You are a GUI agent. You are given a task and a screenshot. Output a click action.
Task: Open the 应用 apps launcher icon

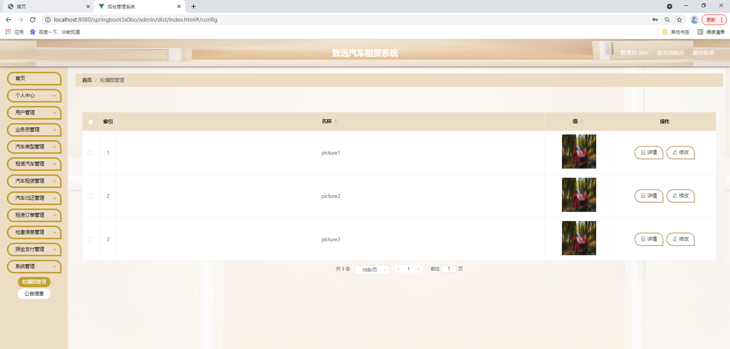(x=8, y=32)
